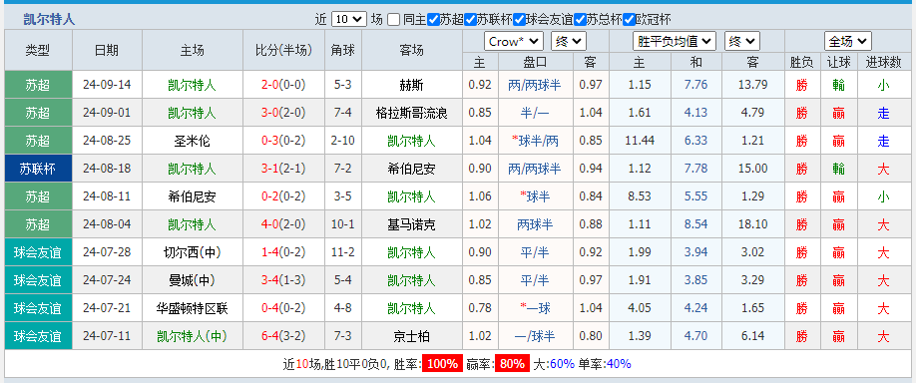Click corner count 11-2
The image size is (916, 383).
click(343, 252)
